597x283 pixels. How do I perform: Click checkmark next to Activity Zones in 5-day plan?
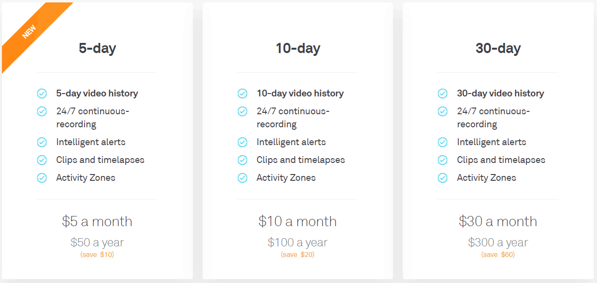[x=42, y=178]
